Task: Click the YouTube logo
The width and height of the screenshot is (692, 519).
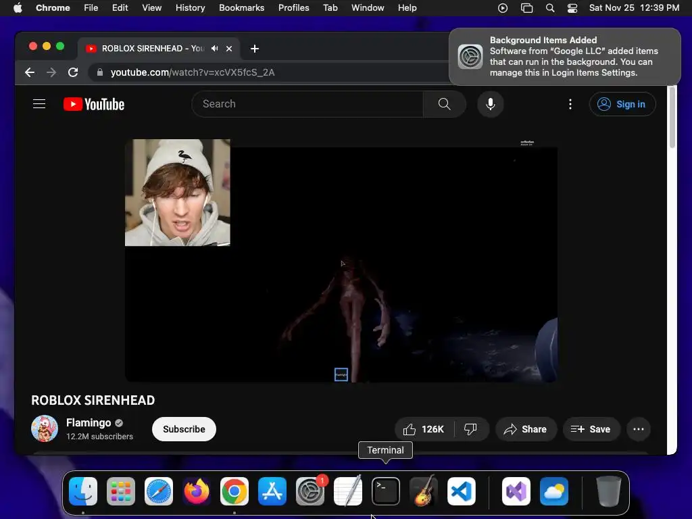Action: point(94,104)
